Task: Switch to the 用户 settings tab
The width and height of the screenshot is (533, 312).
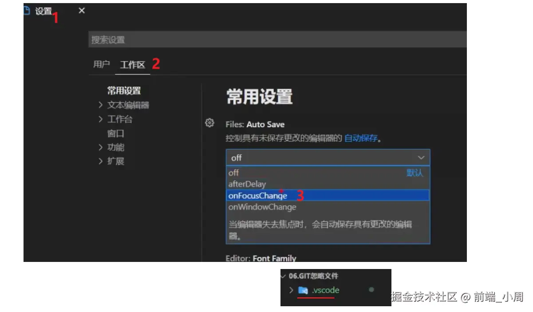Action: (102, 64)
